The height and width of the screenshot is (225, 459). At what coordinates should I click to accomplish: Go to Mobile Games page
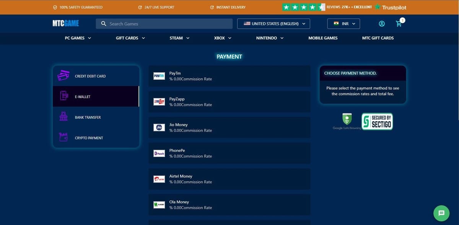click(323, 38)
